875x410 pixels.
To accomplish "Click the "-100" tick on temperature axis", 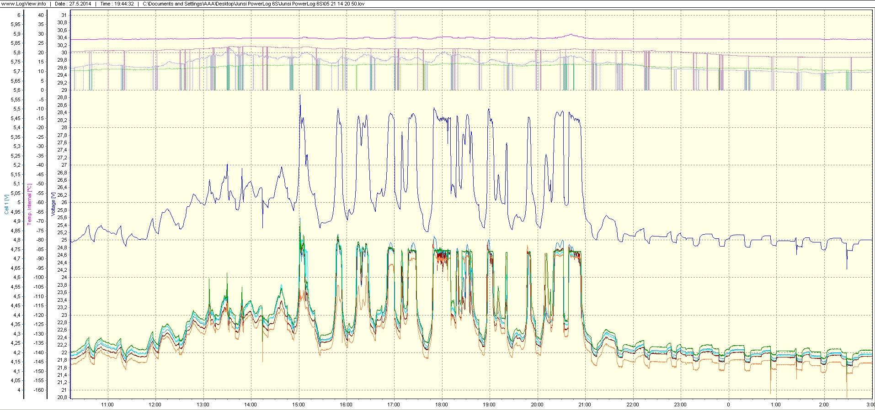I will [x=39, y=278].
